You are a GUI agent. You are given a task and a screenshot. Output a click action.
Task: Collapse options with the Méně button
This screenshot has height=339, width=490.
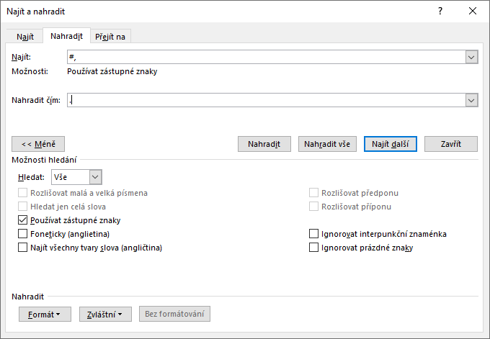coord(39,144)
